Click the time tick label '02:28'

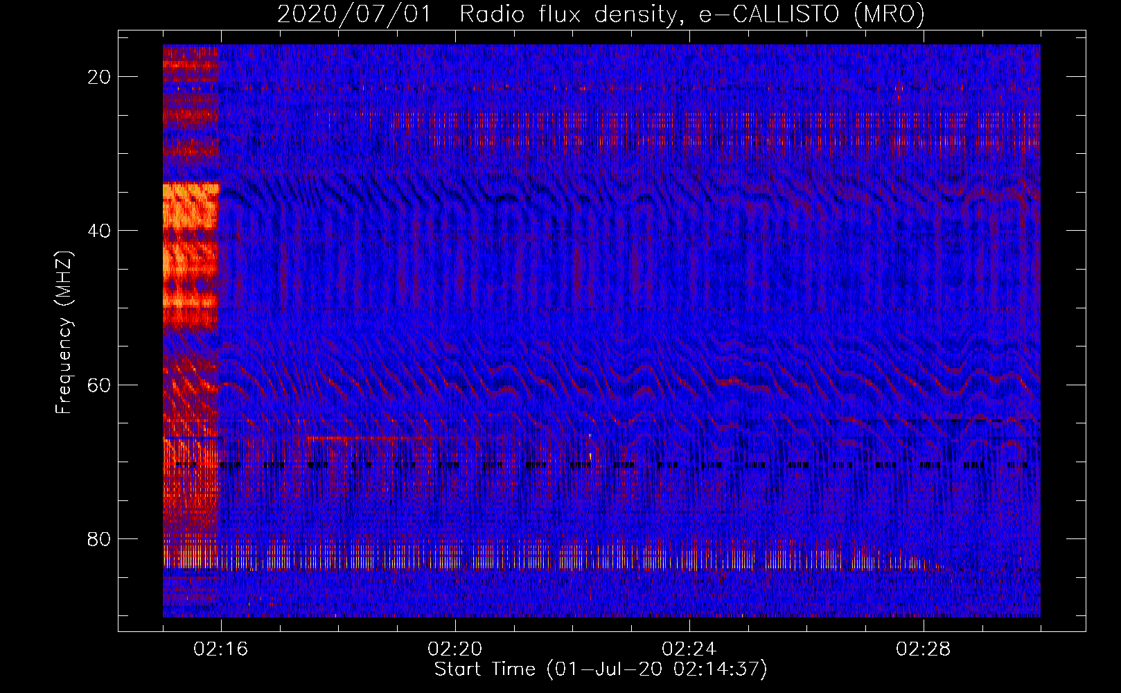pyautogui.click(x=924, y=649)
